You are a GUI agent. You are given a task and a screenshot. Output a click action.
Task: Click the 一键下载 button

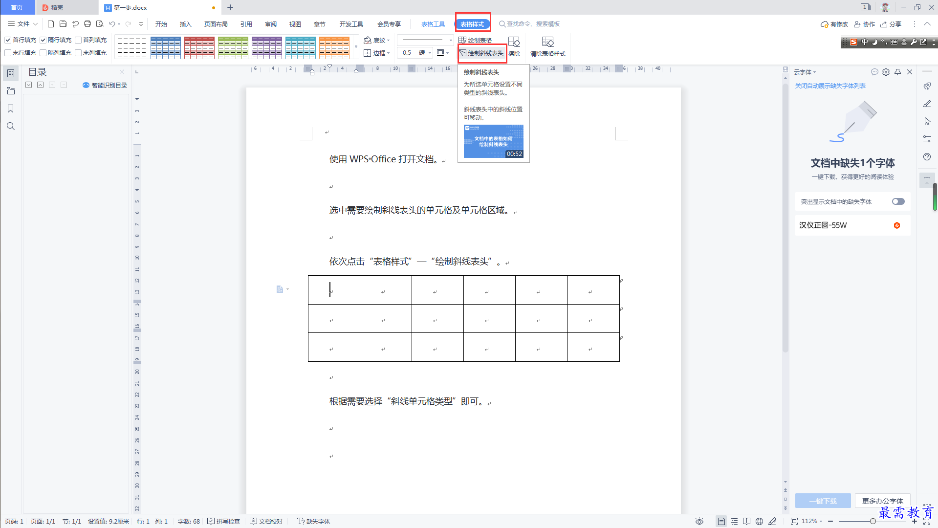coord(823,501)
